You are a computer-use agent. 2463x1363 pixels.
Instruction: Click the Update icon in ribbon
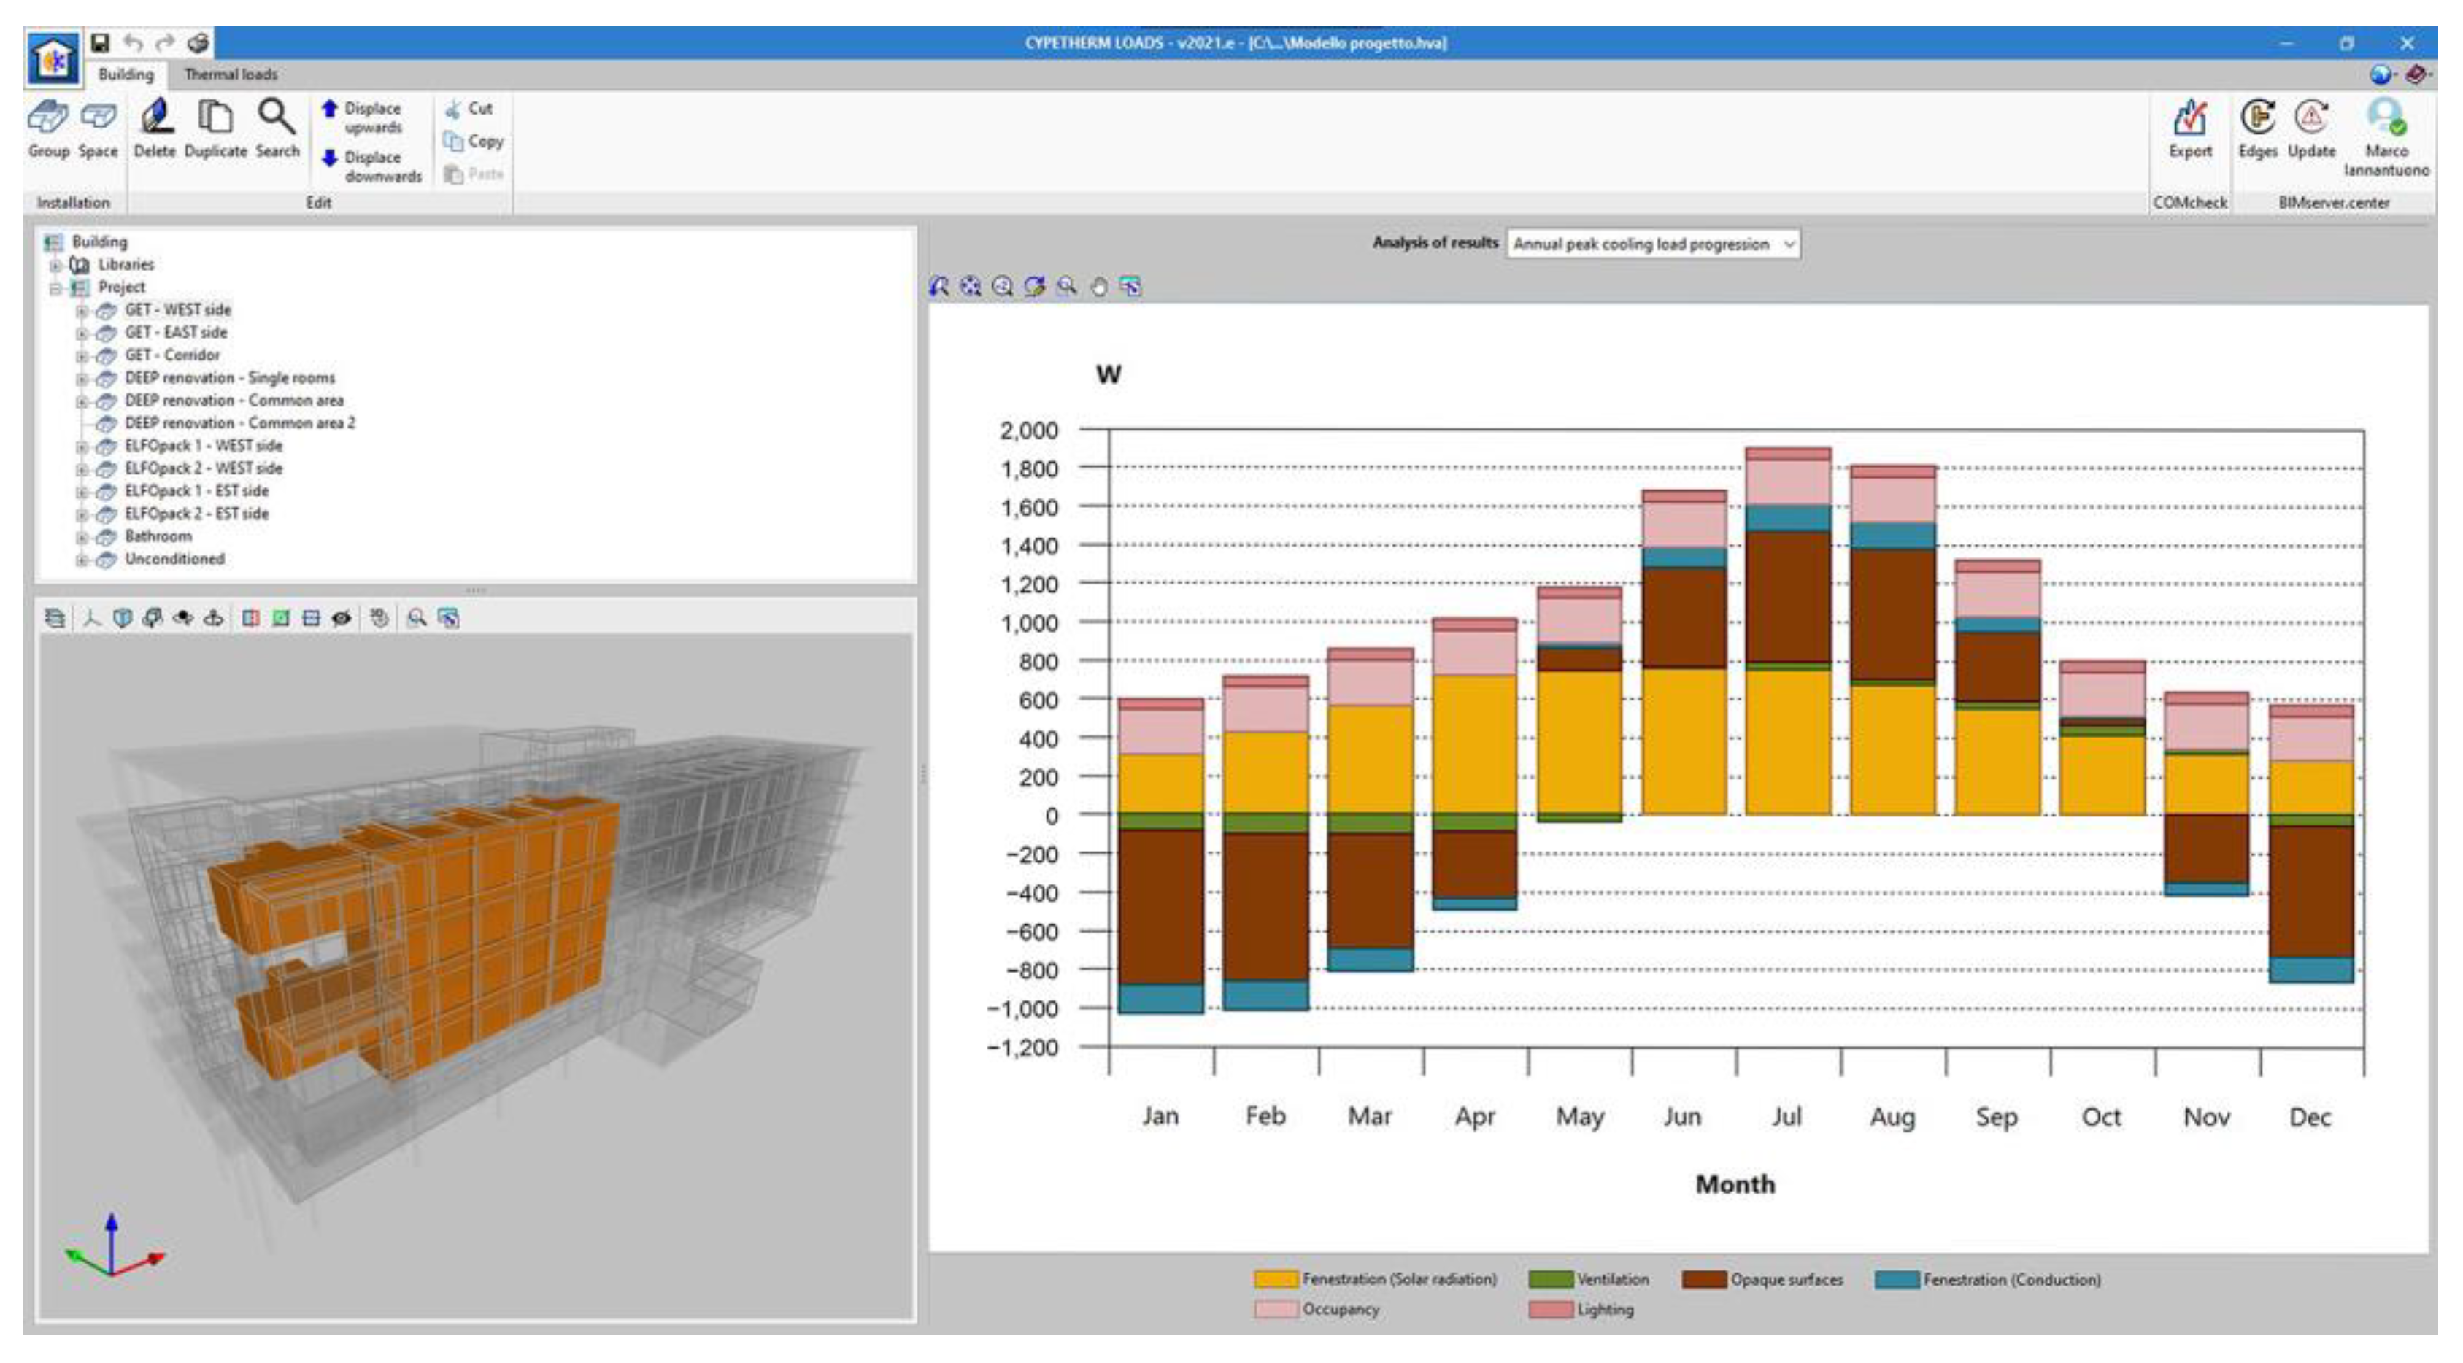tap(2311, 118)
